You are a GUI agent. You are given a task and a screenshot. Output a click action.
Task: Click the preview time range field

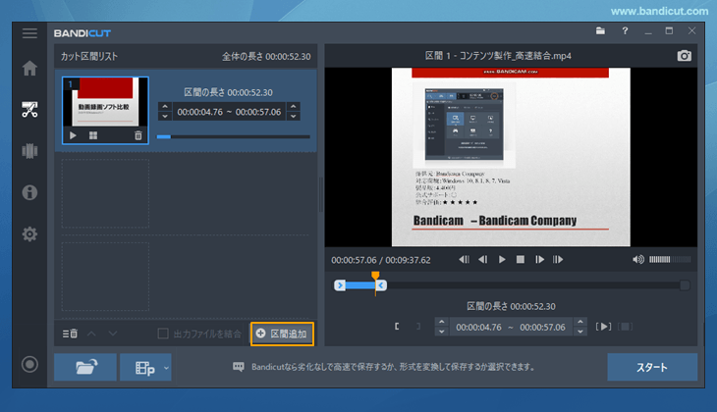(x=511, y=327)
